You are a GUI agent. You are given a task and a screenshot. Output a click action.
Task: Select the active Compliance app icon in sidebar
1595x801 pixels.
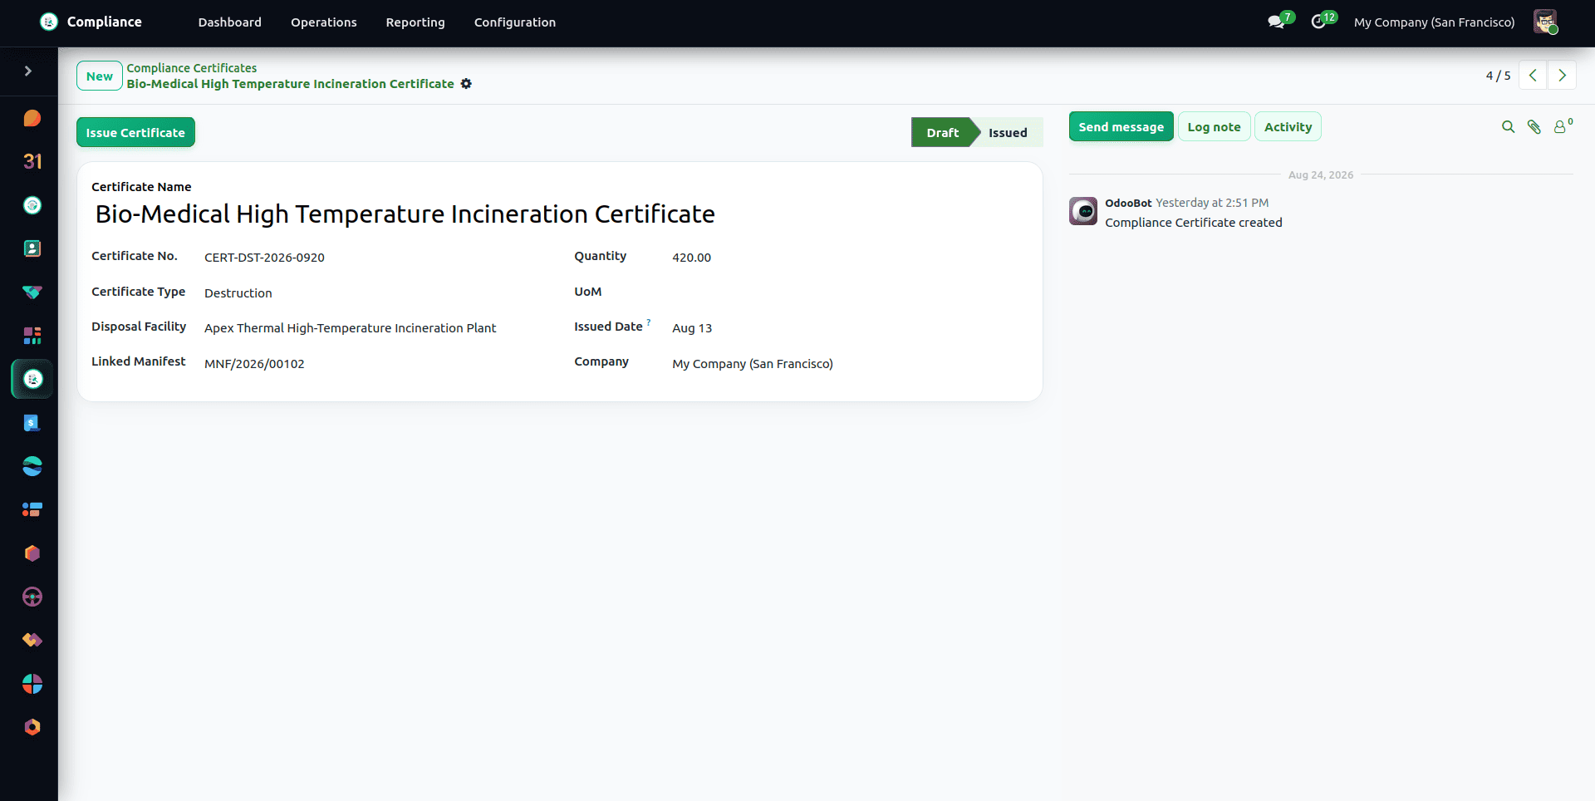(32, 379)
